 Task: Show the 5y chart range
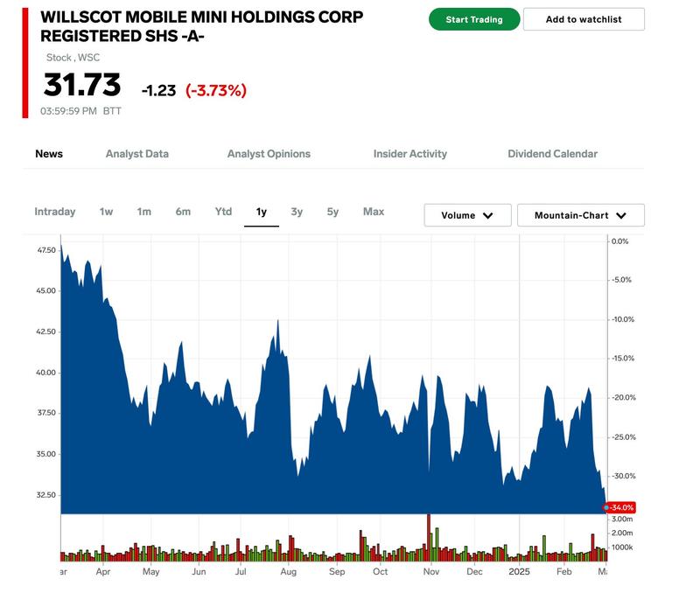pyautogui.click(x=332, y=212)
